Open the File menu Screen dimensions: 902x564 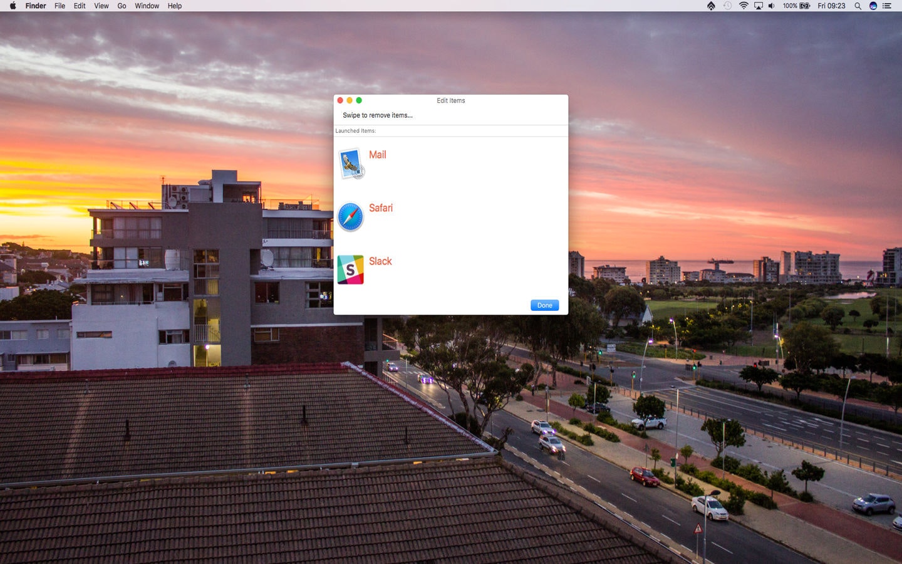(60, 6)
